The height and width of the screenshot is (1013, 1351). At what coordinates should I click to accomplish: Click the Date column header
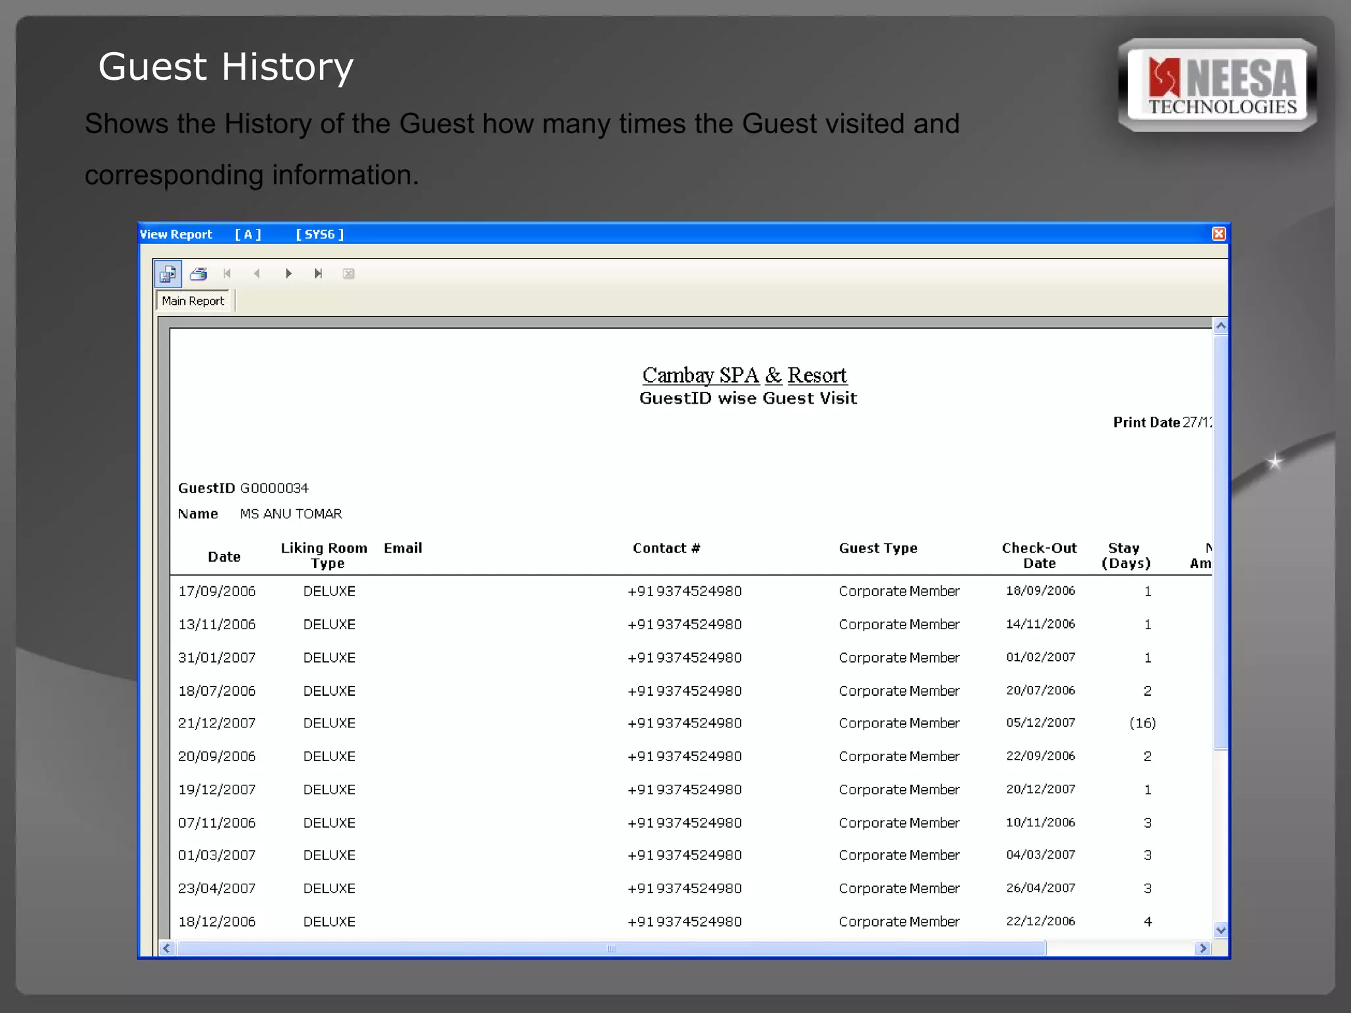[224, 557]
